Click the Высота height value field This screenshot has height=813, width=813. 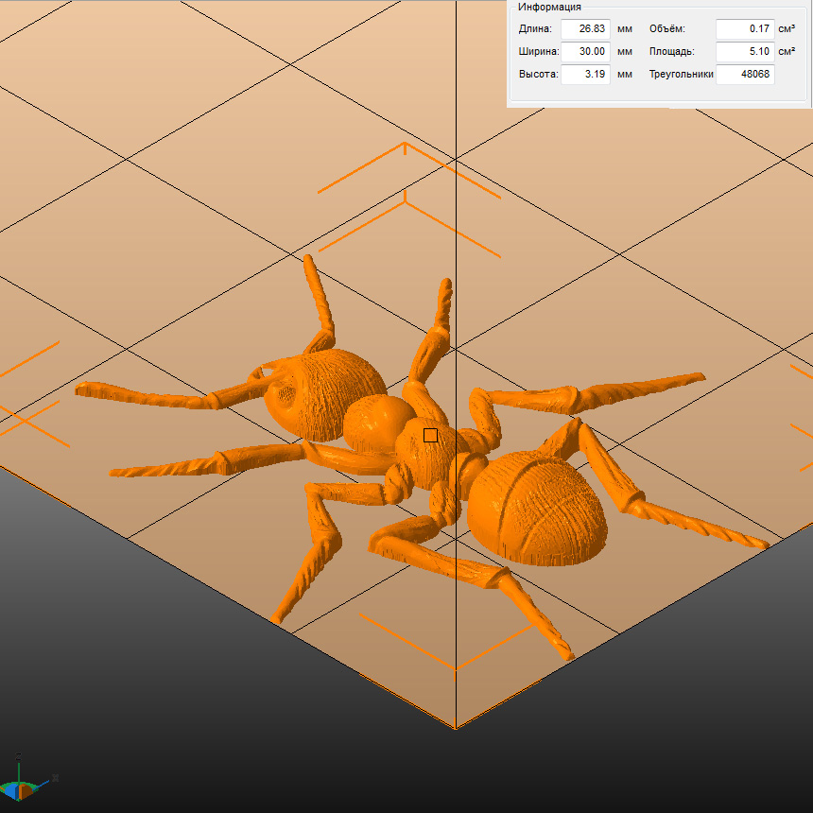[x=585, y=74]
